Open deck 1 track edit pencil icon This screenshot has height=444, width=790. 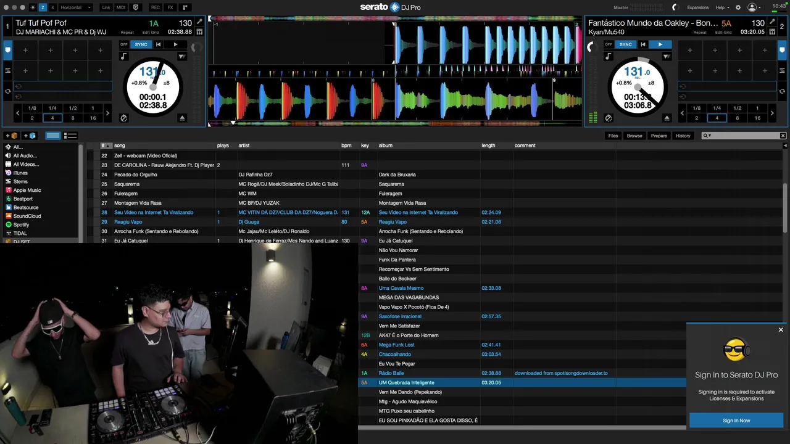pyautogui.click(x=199, y=22)
